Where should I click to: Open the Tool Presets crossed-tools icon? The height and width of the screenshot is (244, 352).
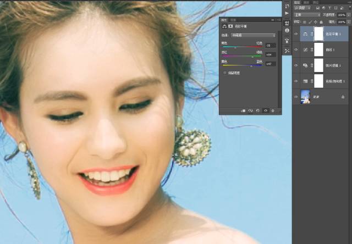[287, 51]
